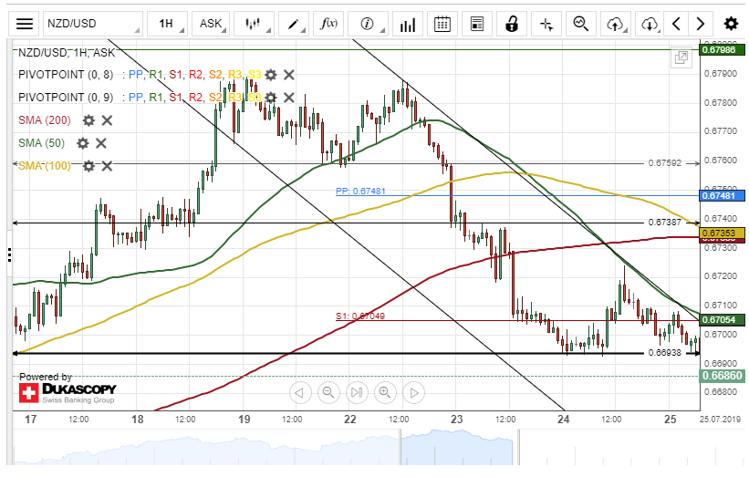Open the f(x) indicators menu
This screenshot has height=477, width=749.
(x=328, y=24)
